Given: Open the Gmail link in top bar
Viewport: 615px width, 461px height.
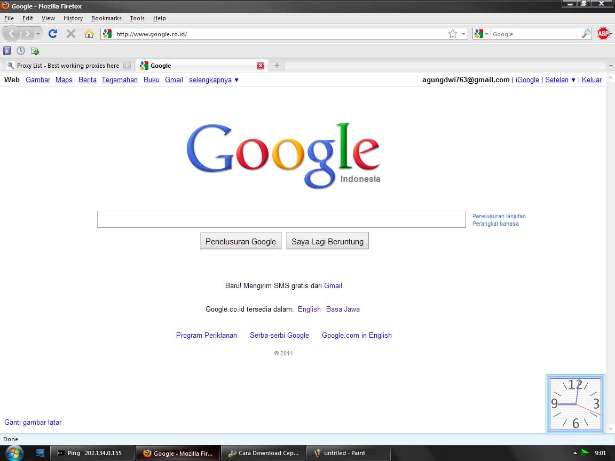Looking at the screenshot, I should [174, 80].
